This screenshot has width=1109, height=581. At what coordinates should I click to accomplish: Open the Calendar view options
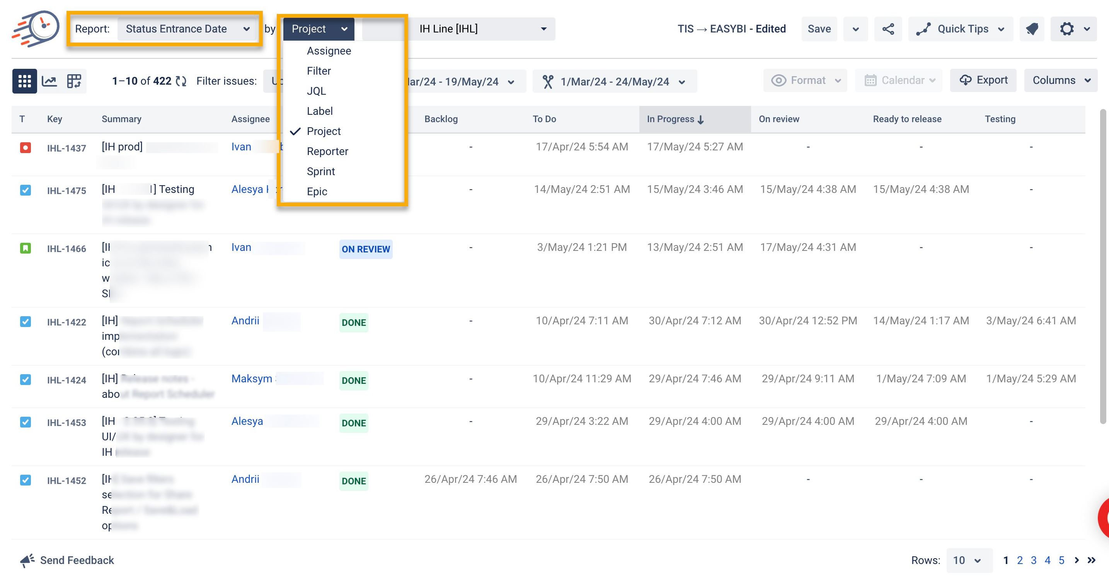[898, 80]
